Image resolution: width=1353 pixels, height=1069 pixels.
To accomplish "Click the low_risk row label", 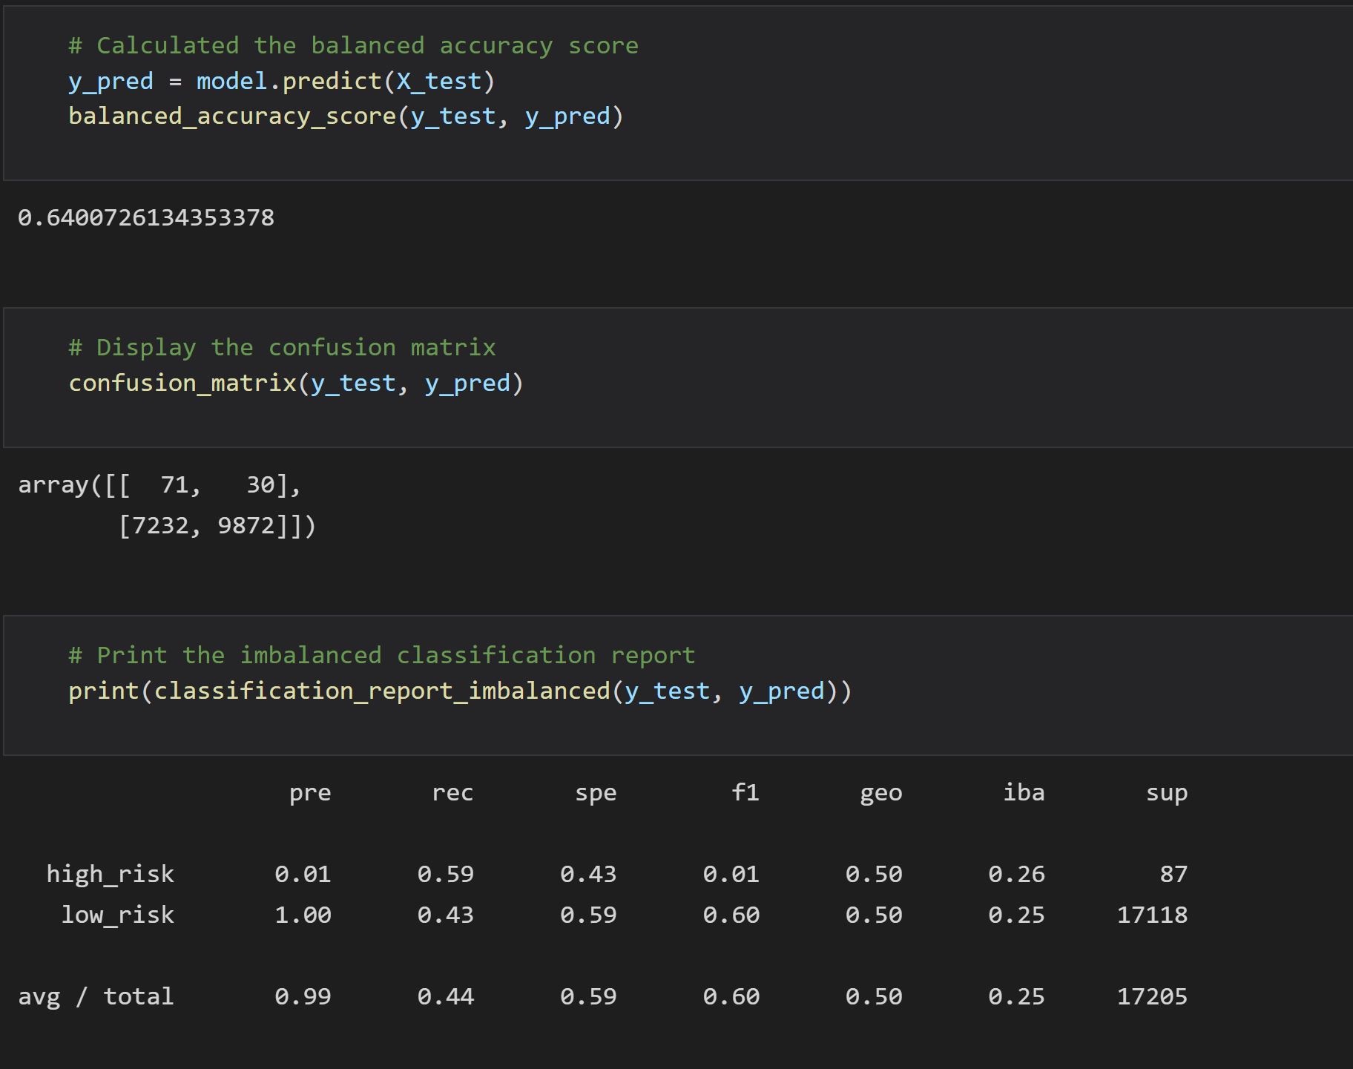I will (117, 914).
